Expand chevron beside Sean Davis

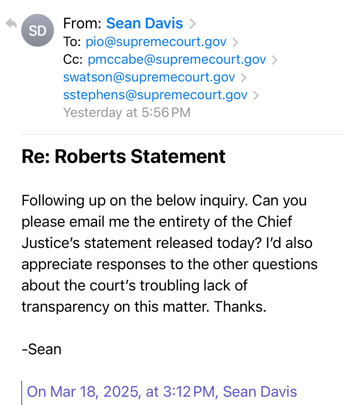[193, 24]
